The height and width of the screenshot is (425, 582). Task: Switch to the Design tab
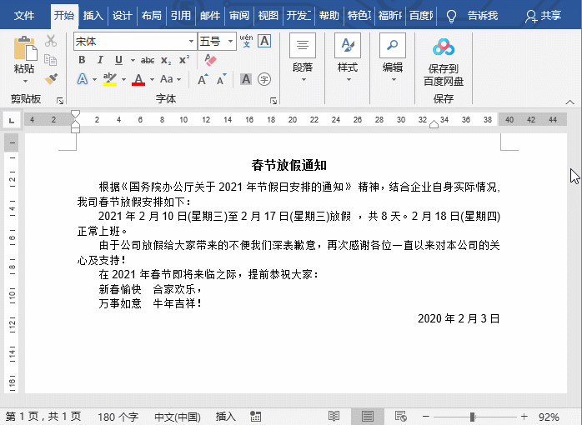122,16
